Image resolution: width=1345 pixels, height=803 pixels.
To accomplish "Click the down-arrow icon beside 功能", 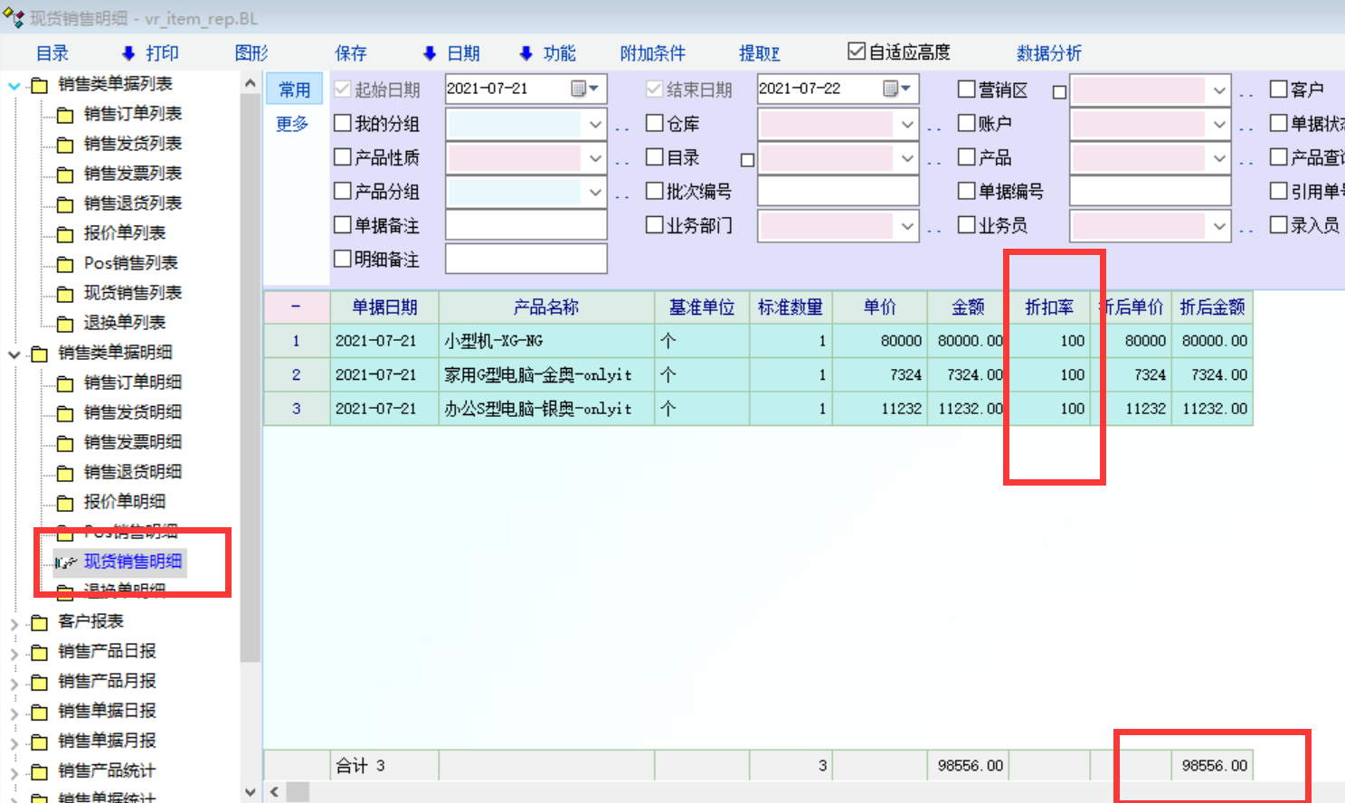I will pyautogui.click(x=526, y=53).
